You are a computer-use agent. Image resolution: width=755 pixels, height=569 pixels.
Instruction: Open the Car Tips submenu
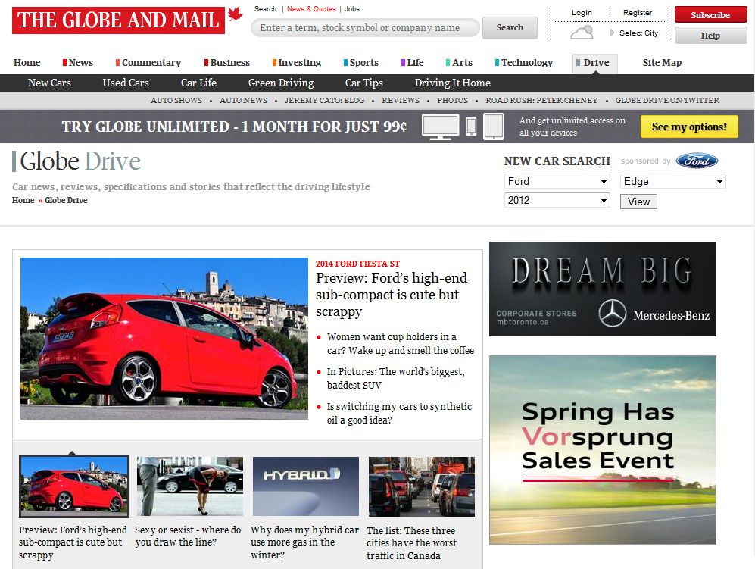tap(364, 83)
